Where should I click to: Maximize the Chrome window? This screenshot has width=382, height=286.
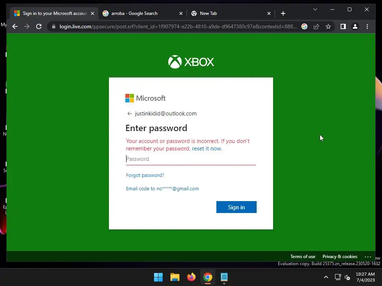point(349,9)
